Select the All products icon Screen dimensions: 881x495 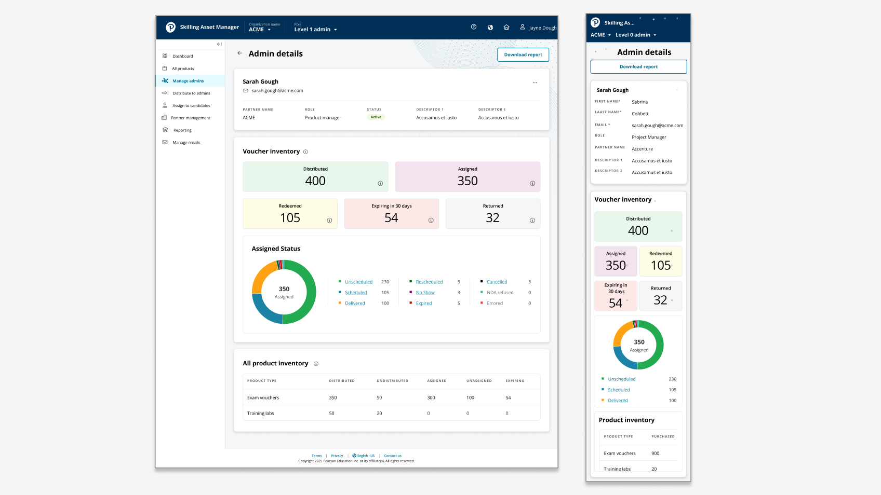click(165, 68)
